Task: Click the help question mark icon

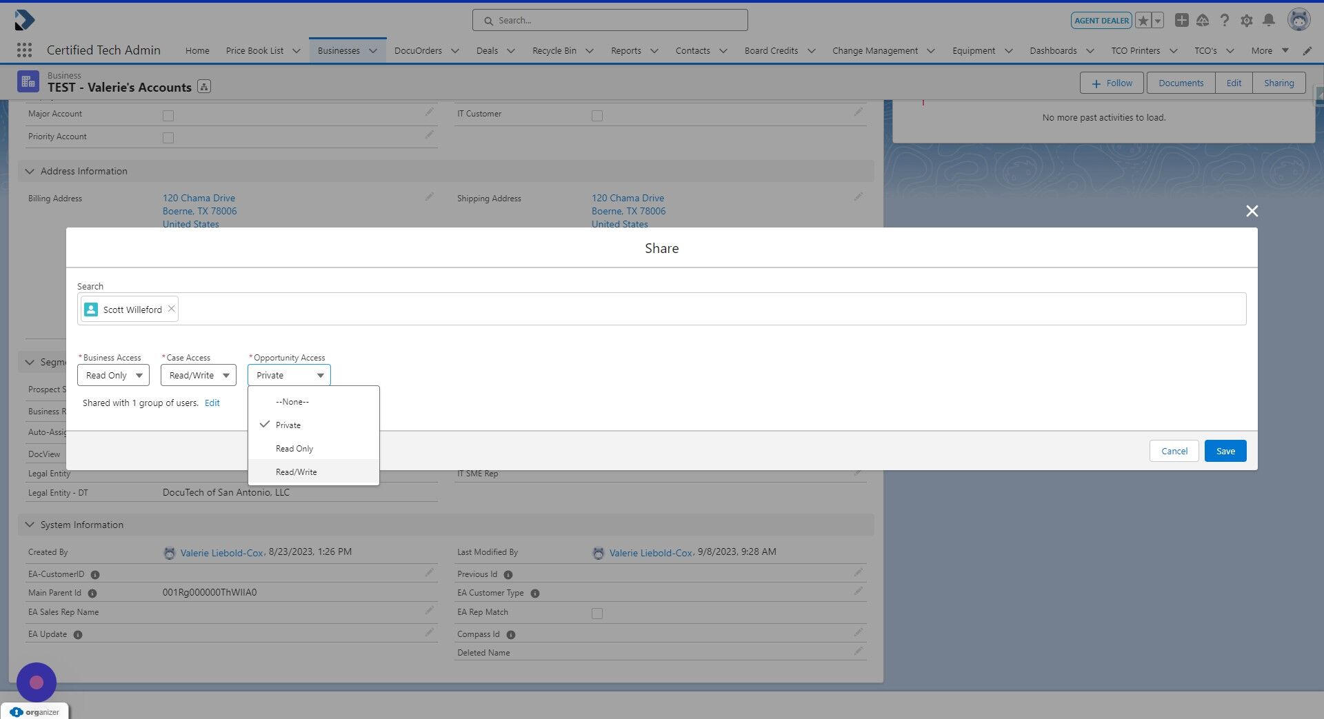Action: (1225, 20)
